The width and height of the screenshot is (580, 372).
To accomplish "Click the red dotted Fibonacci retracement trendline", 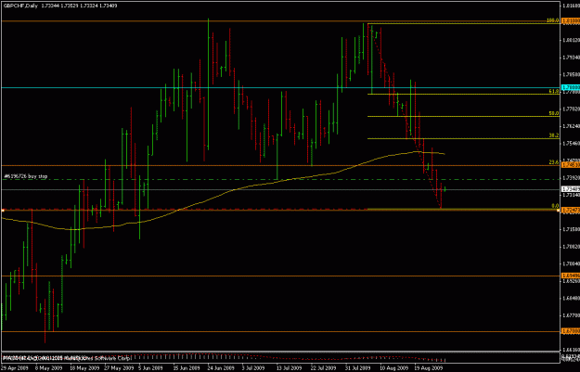I will (x=405, y=115).
